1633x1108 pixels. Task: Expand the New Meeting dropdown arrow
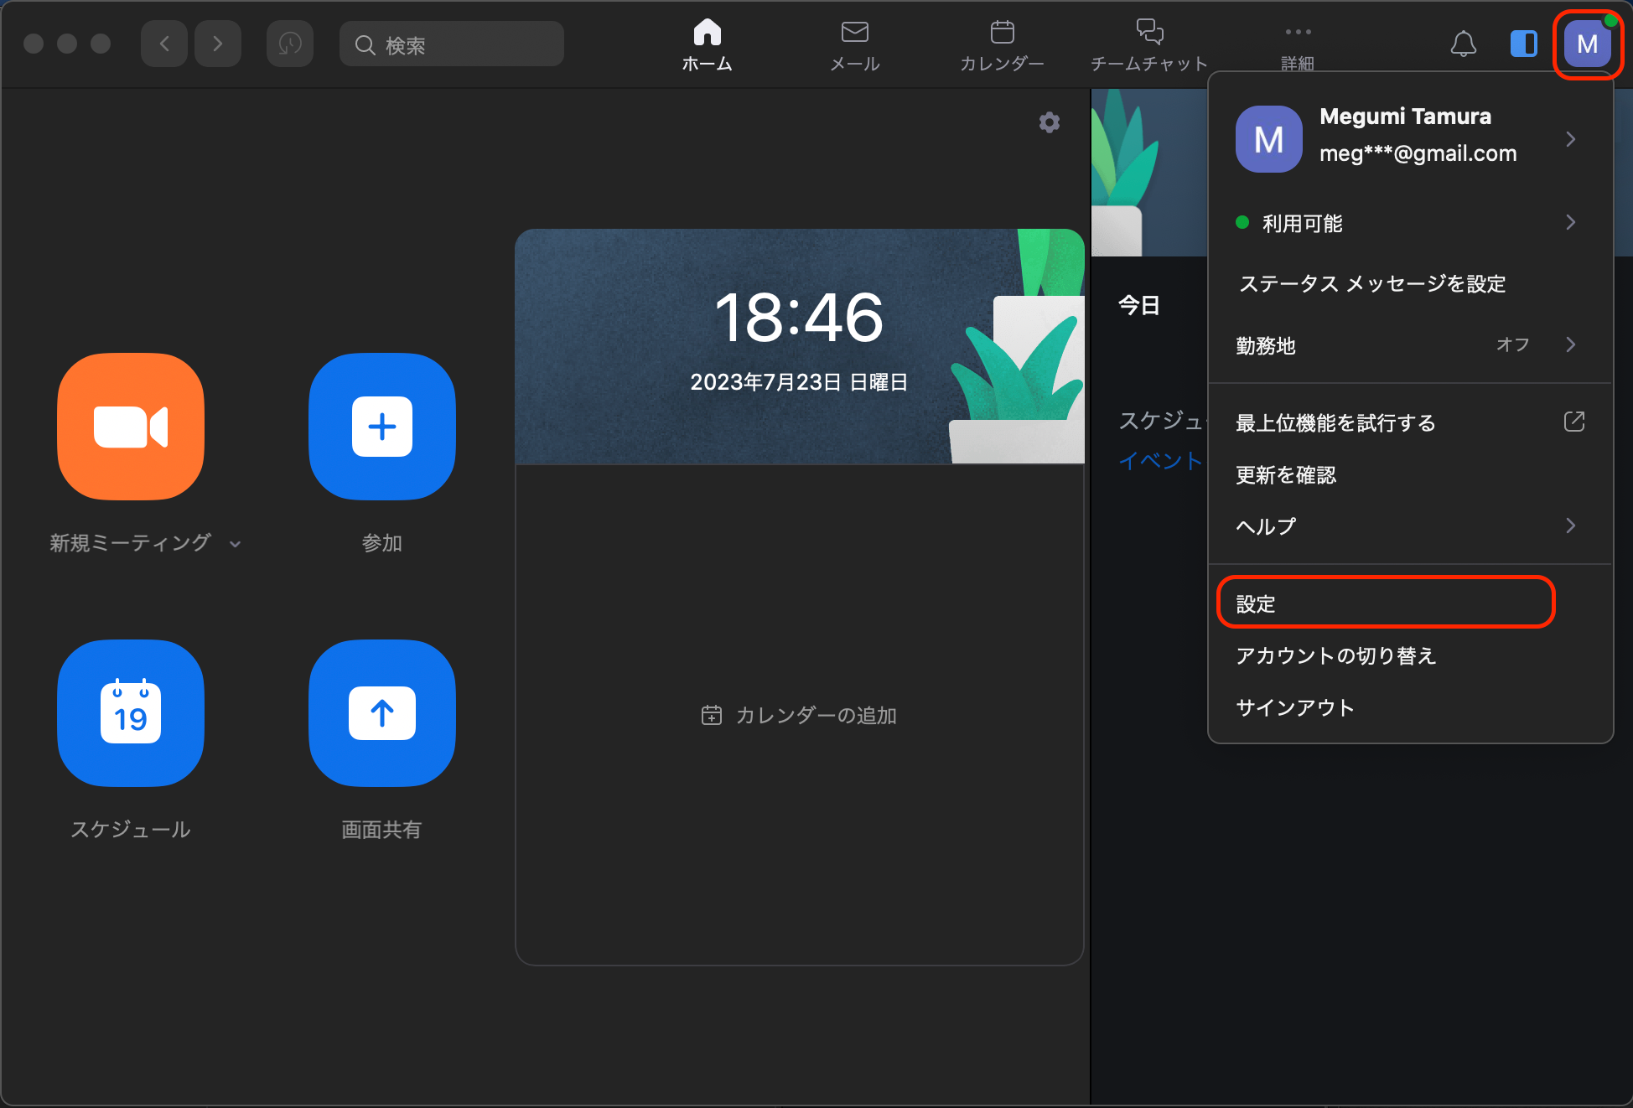point(236,544)
